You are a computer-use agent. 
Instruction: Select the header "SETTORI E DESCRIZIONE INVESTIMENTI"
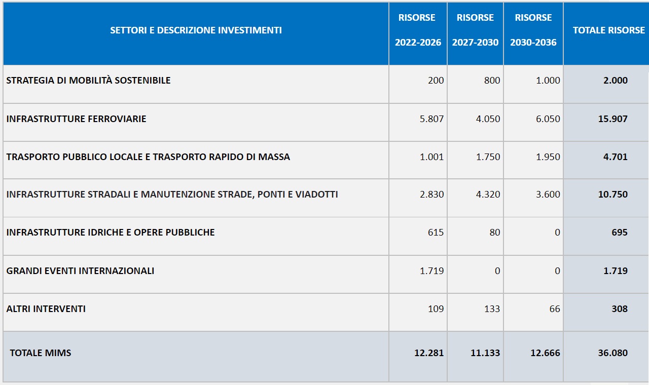[196, 30]
